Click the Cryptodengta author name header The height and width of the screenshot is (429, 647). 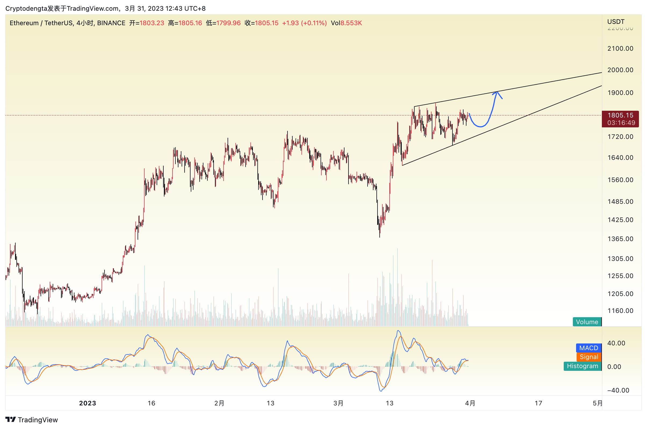(x=26, y=9)
